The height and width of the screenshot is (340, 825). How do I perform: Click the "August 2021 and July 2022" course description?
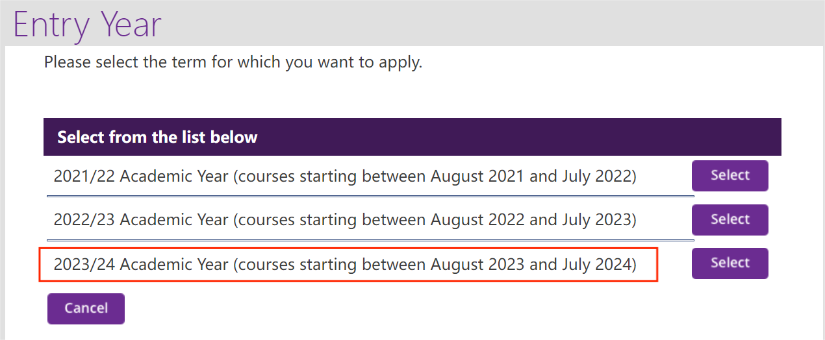click(x=531, y=176)
